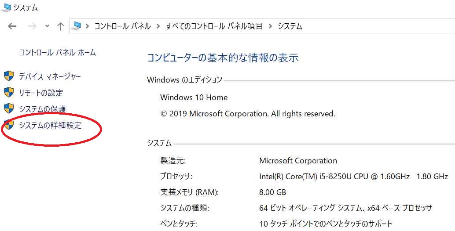
Task: Click the computer icon in address bar
Action: (x=76, y=26)
